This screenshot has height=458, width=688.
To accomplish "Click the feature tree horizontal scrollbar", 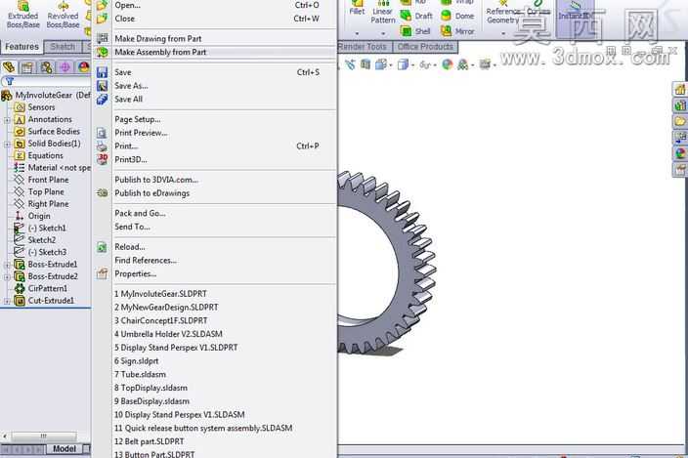I will point(43,437).
